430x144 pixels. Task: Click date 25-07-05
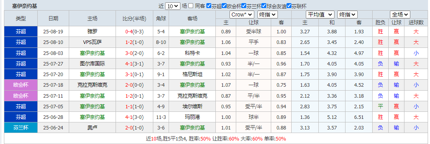(53, 106)
